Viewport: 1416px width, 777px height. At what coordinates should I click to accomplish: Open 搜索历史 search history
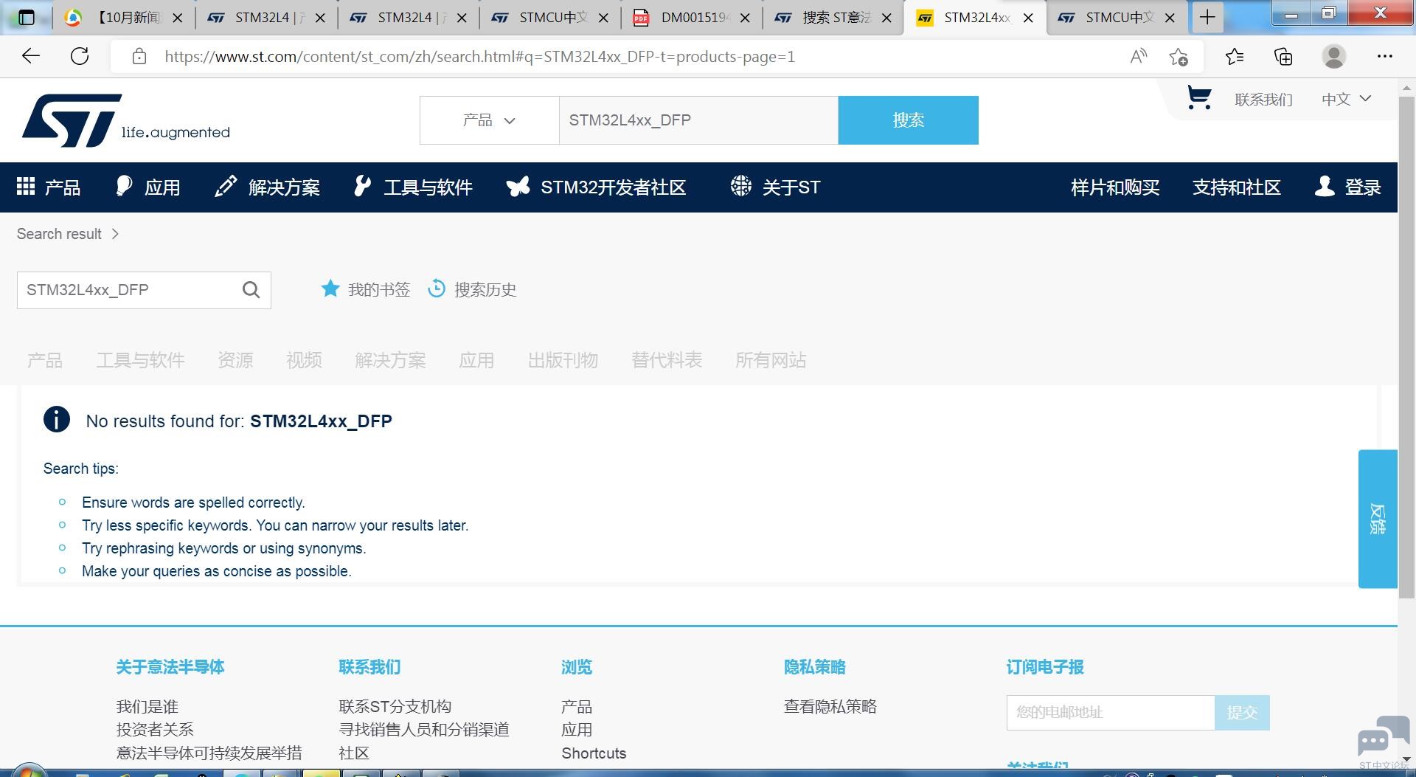472,289
